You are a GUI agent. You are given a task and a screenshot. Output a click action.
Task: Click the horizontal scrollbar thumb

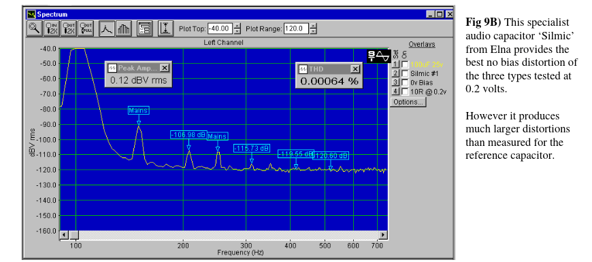(x=74, y=236)
